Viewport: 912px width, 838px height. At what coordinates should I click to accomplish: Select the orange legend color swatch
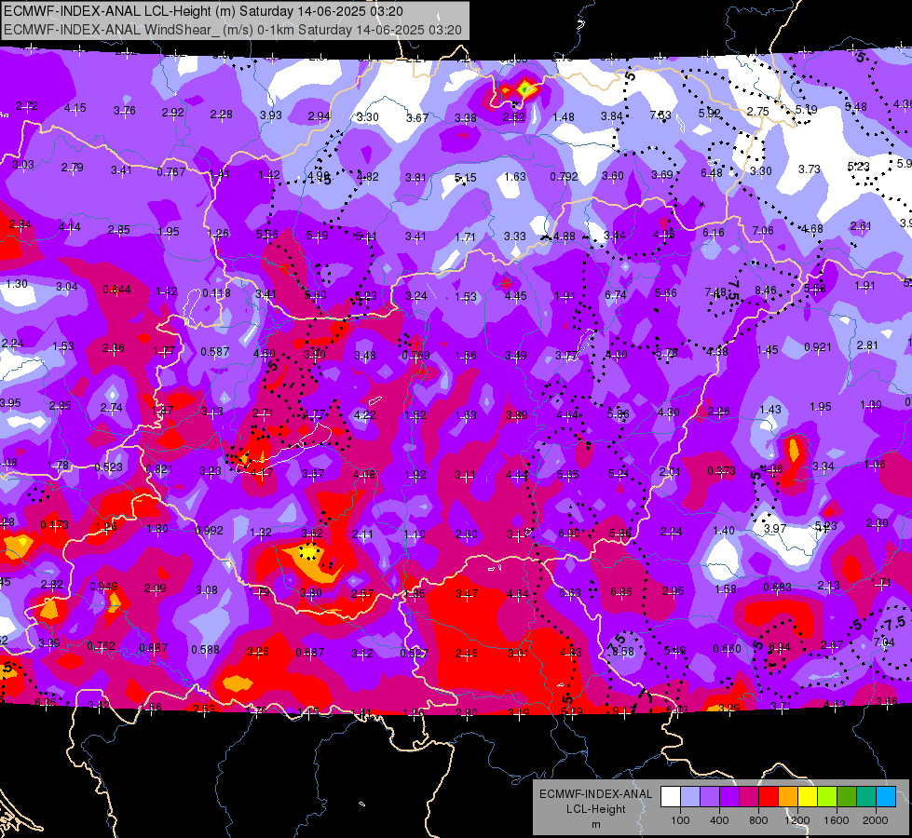[x=788, y=797]
